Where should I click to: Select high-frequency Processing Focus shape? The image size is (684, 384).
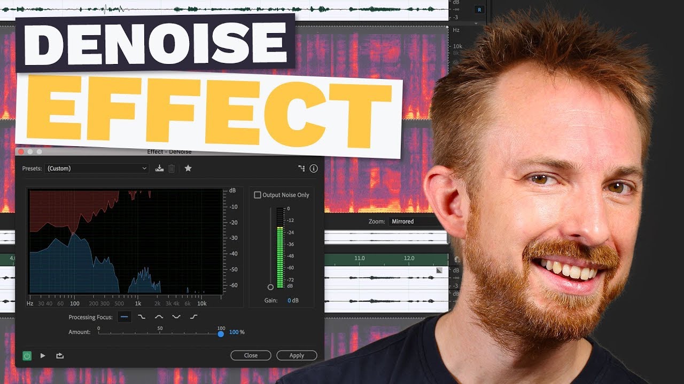(193, 317)
